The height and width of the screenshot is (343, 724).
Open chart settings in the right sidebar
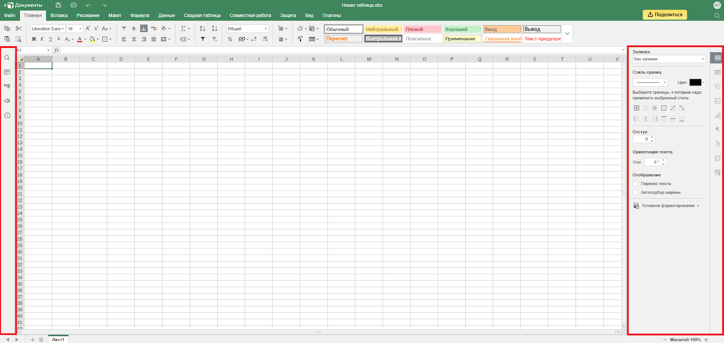pyautogui.click(x=718, y=115)
